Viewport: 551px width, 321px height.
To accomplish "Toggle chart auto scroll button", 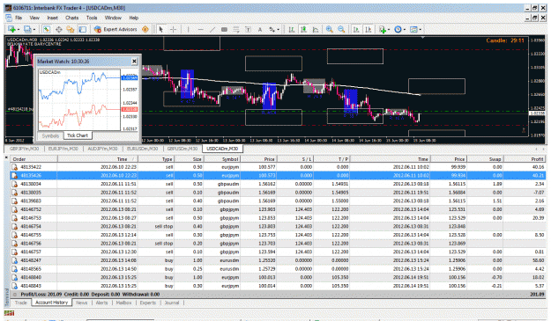I will [356, 29].
